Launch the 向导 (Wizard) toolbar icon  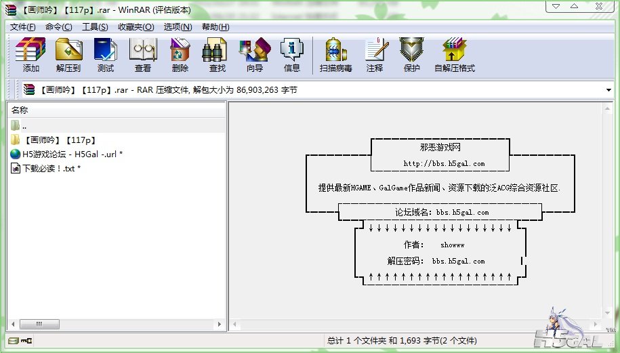tap(255, 54)
